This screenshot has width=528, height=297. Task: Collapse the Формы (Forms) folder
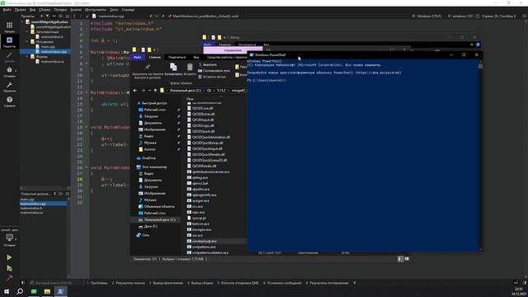(27, 57)
